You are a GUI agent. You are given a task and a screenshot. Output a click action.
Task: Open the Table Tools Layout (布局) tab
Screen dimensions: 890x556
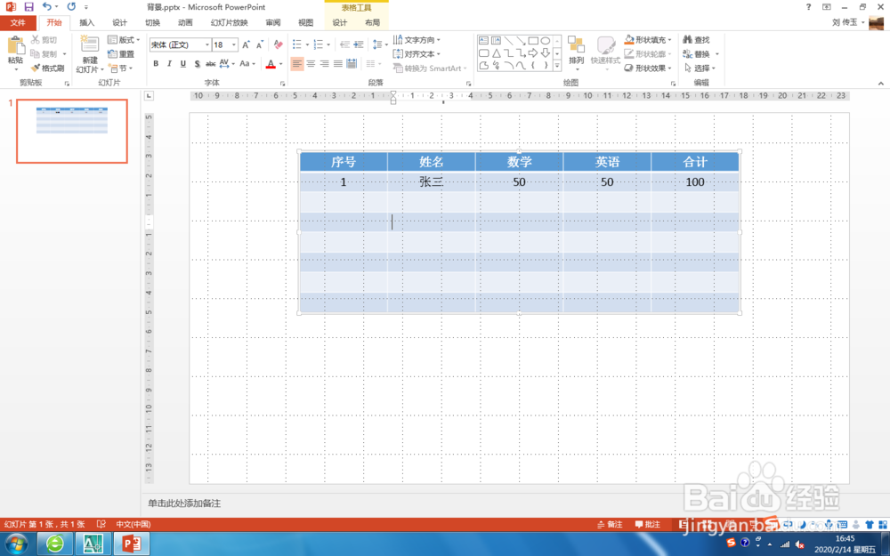(372, 23)
